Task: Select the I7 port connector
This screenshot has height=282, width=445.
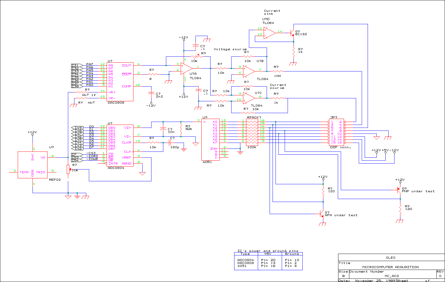Action: [x=77, y=154]
